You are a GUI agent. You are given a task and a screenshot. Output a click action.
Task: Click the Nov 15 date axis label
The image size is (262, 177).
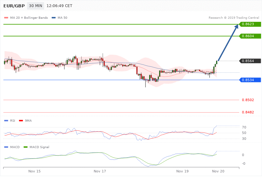(35, 171)
